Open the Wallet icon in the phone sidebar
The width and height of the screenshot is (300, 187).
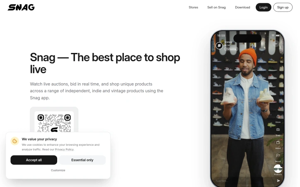278,142
